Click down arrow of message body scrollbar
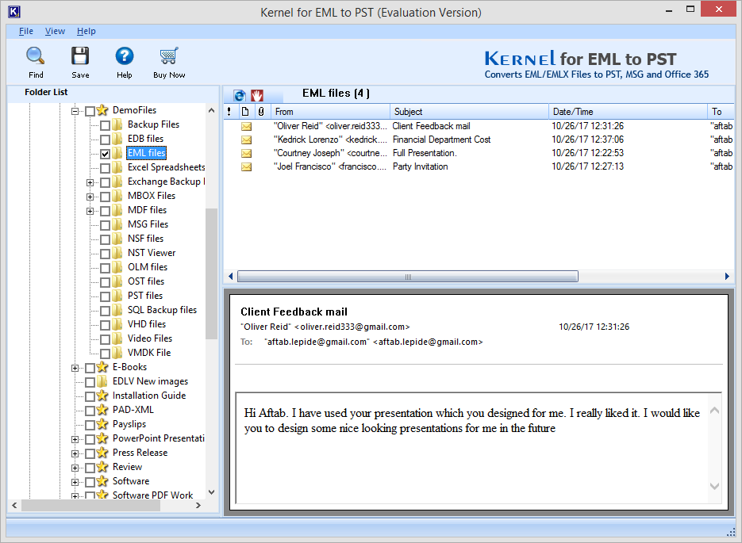Screen dimensions: 742x543 (714, 486)
